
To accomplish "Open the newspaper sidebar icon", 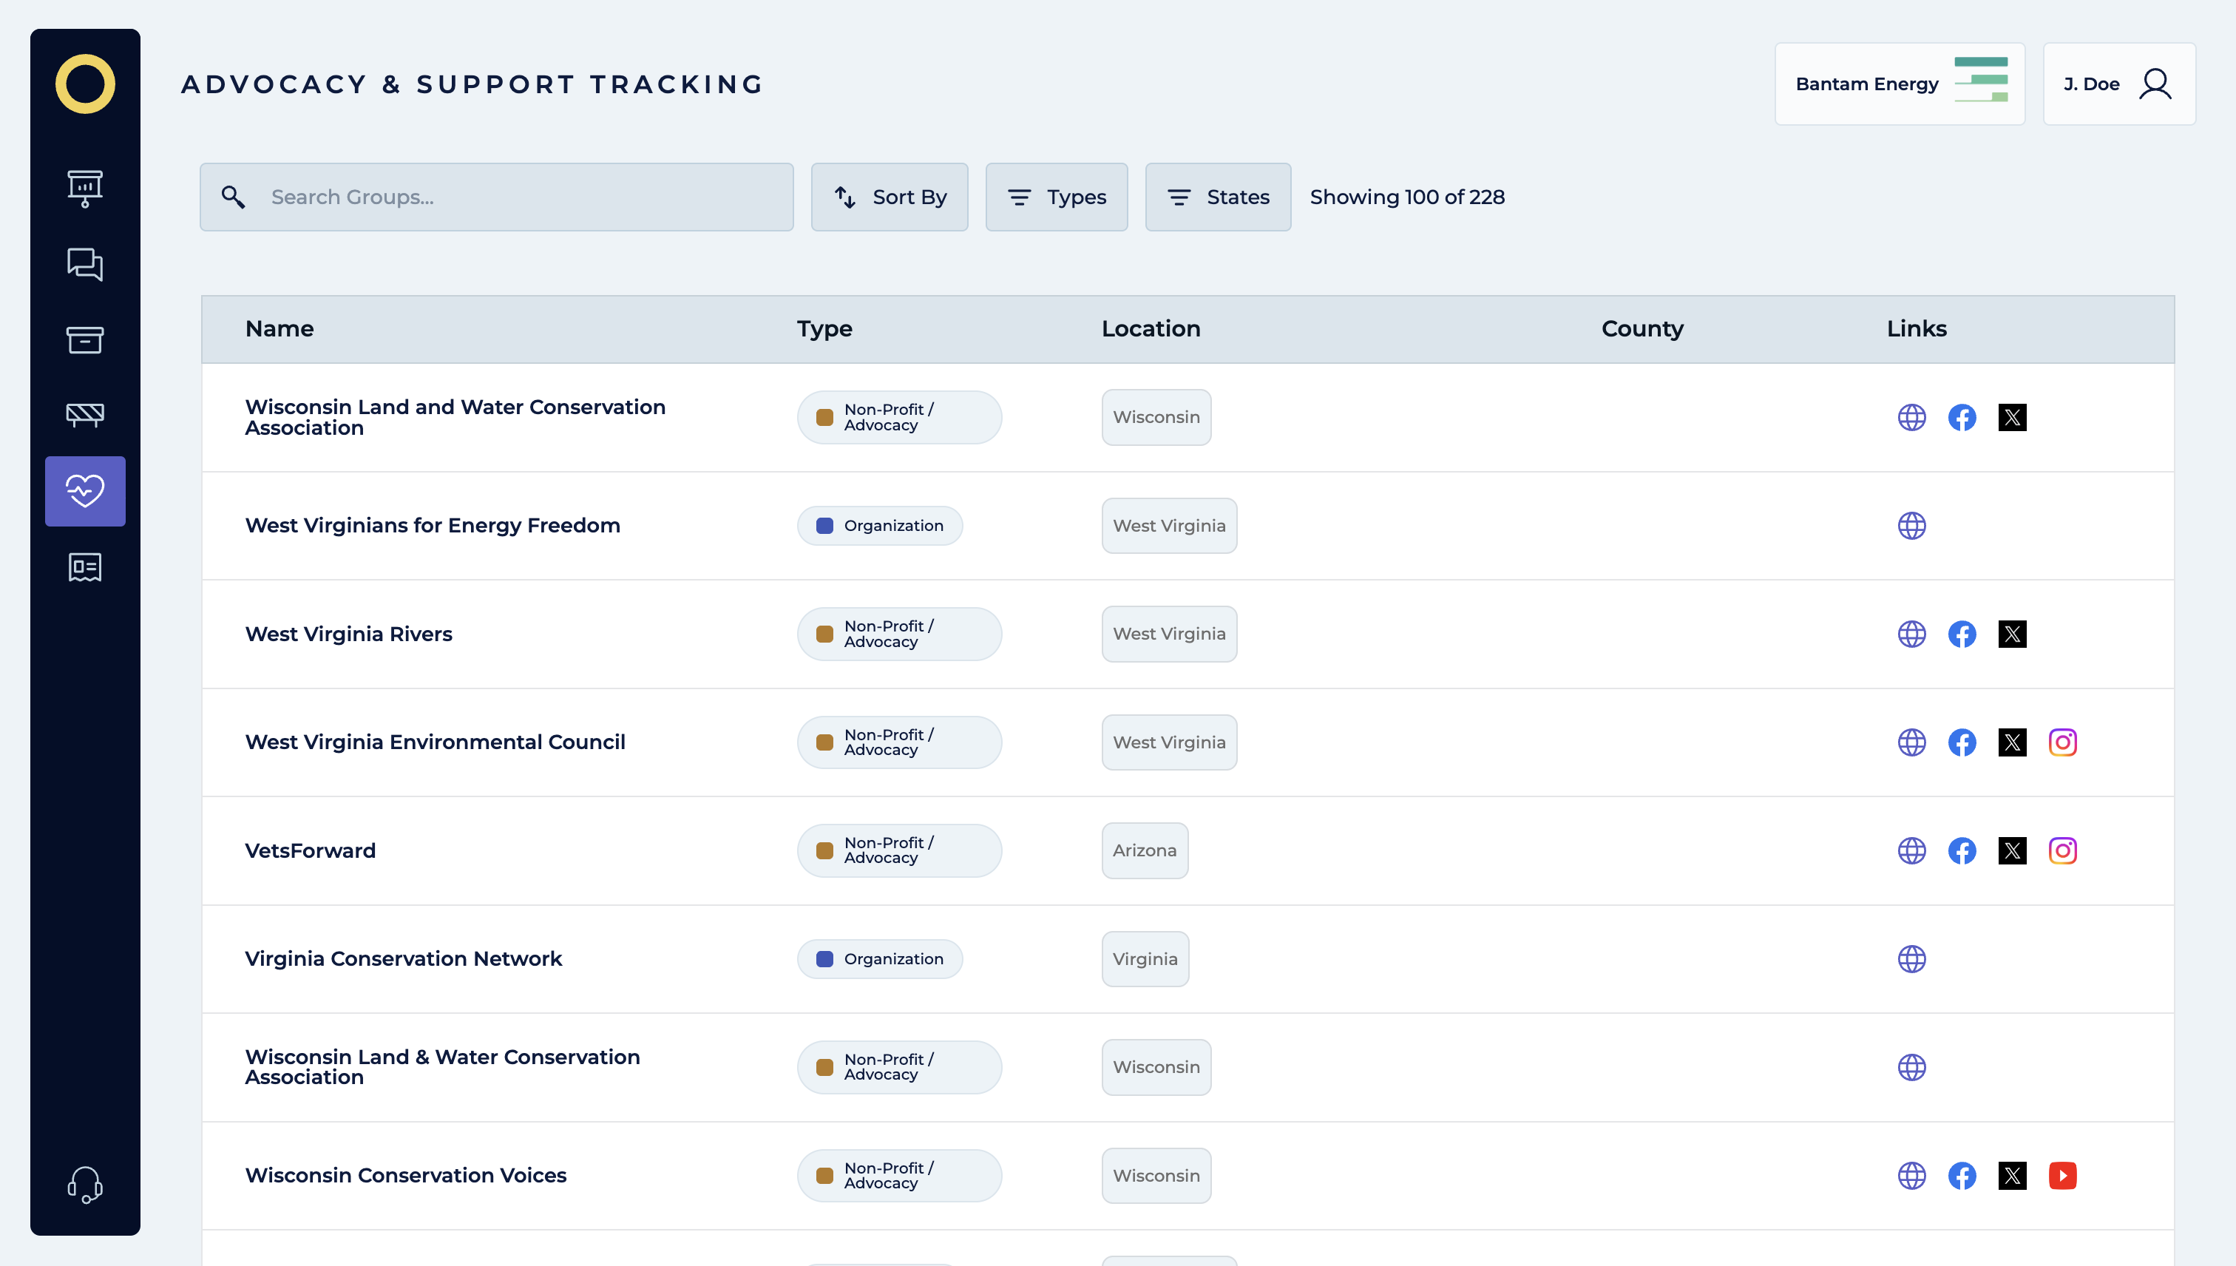I will pyautogui.click(x=85, y=568).
